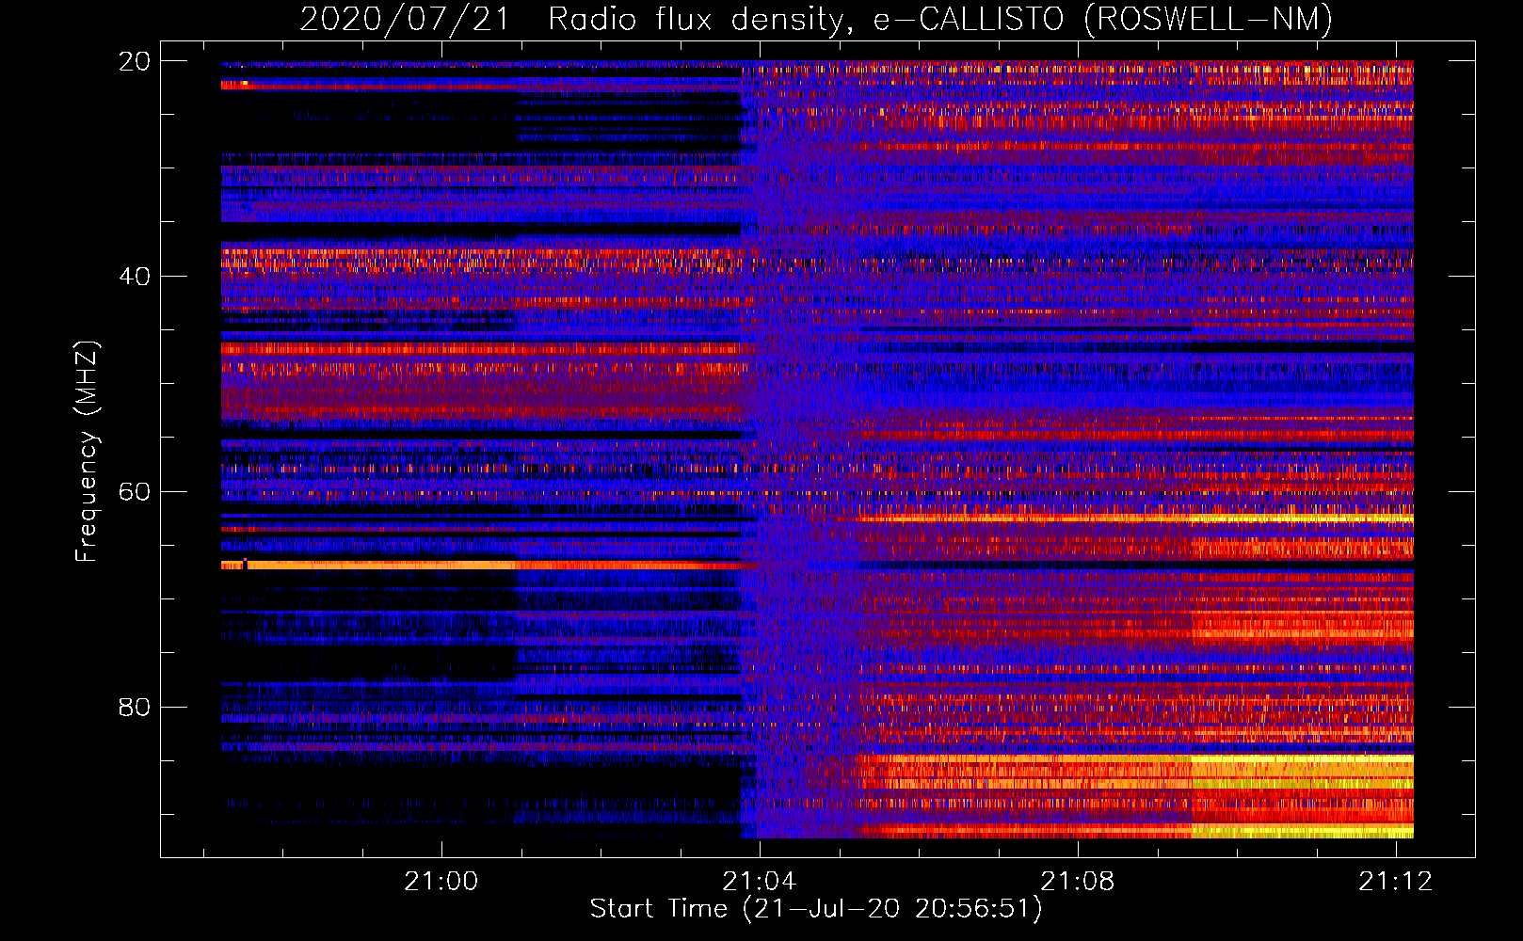Viewport: 1523px width, 941px height.
Task: Click the 60 MHz frequency tick label
Action: coord(134,491)
